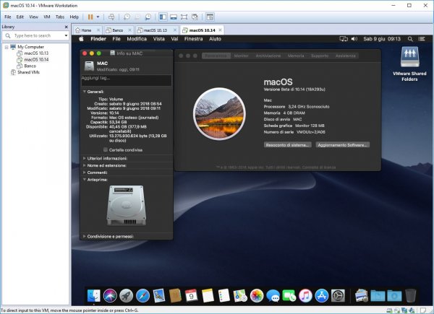Expand Condivisione e permessi section
The height and width of the screenshot is (314, 434).
84,236
